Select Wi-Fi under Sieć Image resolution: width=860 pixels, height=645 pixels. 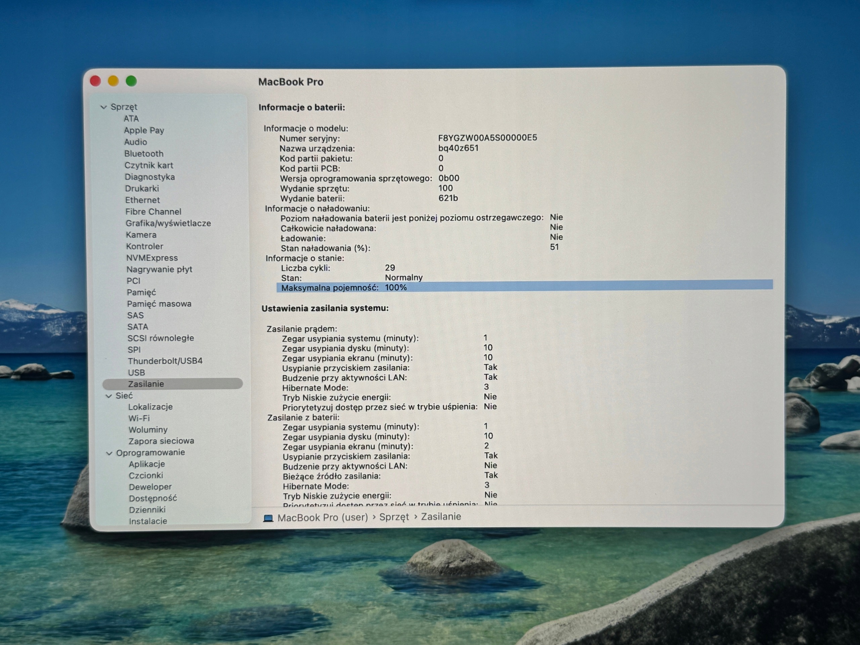point(139,418)
